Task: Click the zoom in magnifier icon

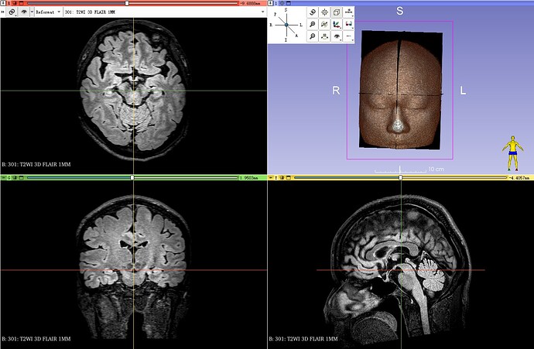Action: coord(313,24)
